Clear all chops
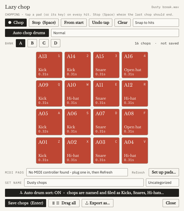This screenshot has height=211, width=184. (123, 22)
